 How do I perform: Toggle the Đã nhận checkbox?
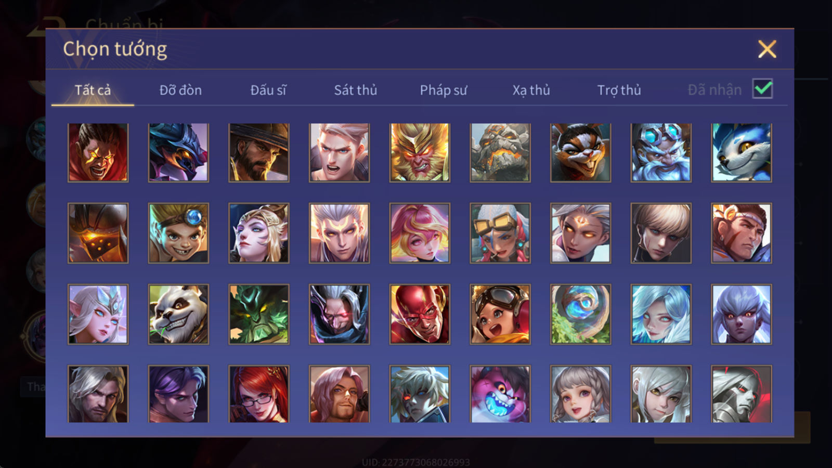[762, 89]
